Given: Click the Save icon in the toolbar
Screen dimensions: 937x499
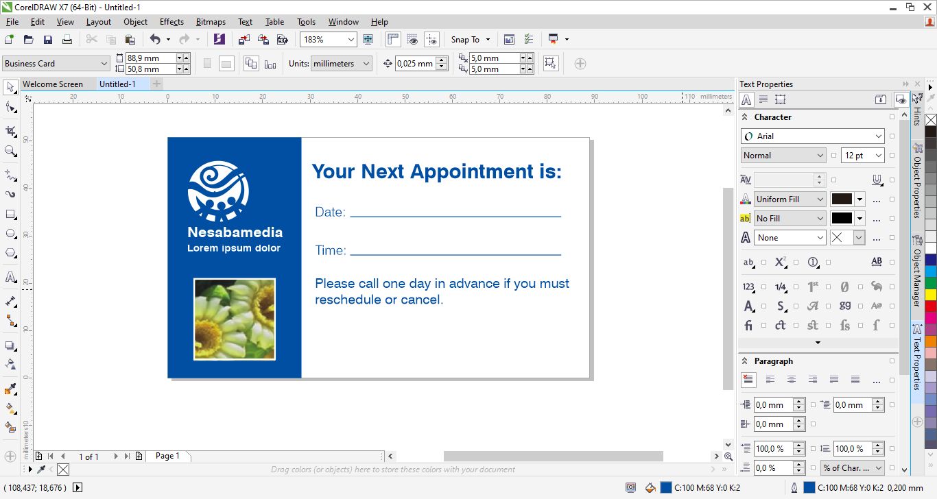Looking at the screenshot, I should point(48,40).
